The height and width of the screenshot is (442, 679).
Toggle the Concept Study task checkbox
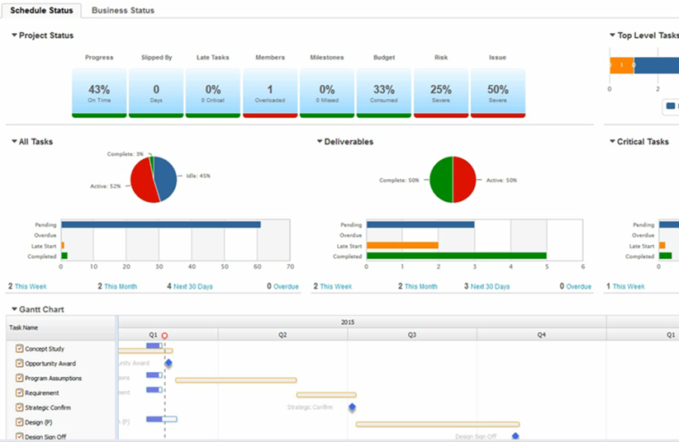[20, 349]
